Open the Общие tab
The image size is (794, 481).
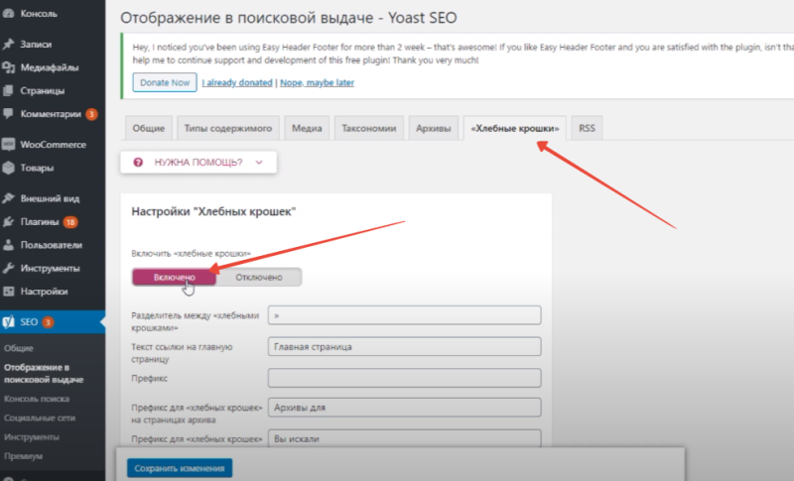pos(148,129)
